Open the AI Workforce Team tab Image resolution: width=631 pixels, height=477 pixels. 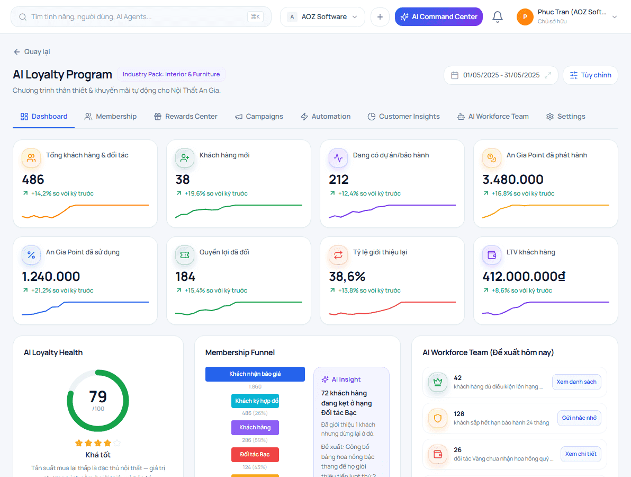(x=493, y=117)
